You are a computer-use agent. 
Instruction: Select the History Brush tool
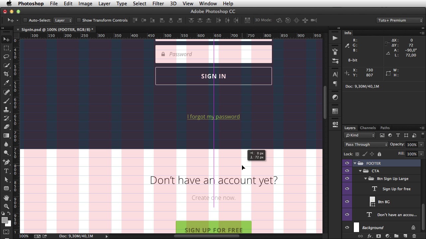coord(6,118)
